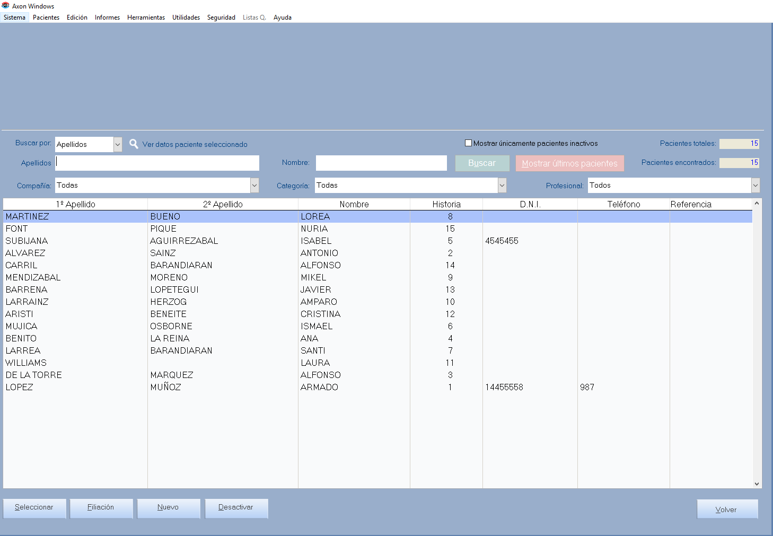The image size is (773, 536).
Task: Click the Volver button
Action: pos(726,509)
